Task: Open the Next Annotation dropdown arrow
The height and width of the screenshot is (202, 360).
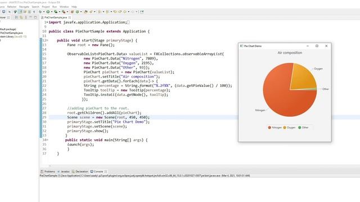Action: 103,12
